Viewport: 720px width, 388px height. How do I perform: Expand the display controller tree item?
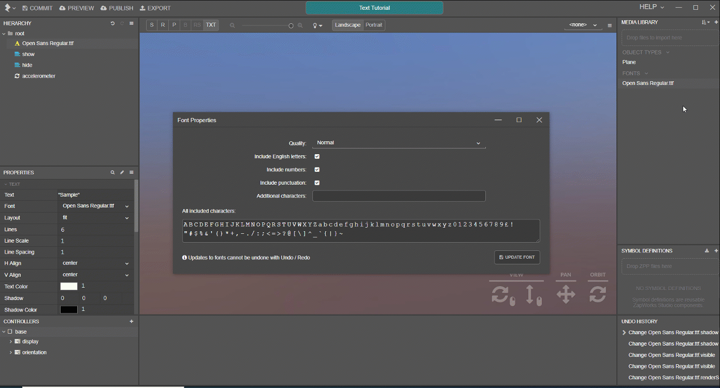click(11, 341)
